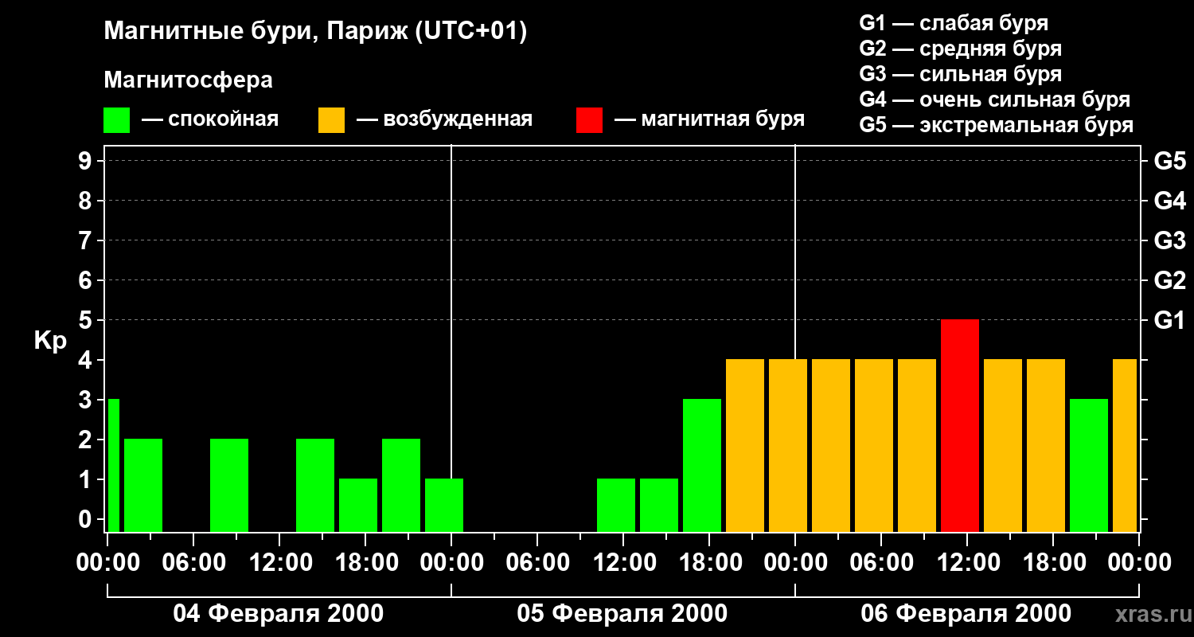Click the '— магнитная буря' legend label
This screenshot has height=637, width=1194.
[709, 119]
